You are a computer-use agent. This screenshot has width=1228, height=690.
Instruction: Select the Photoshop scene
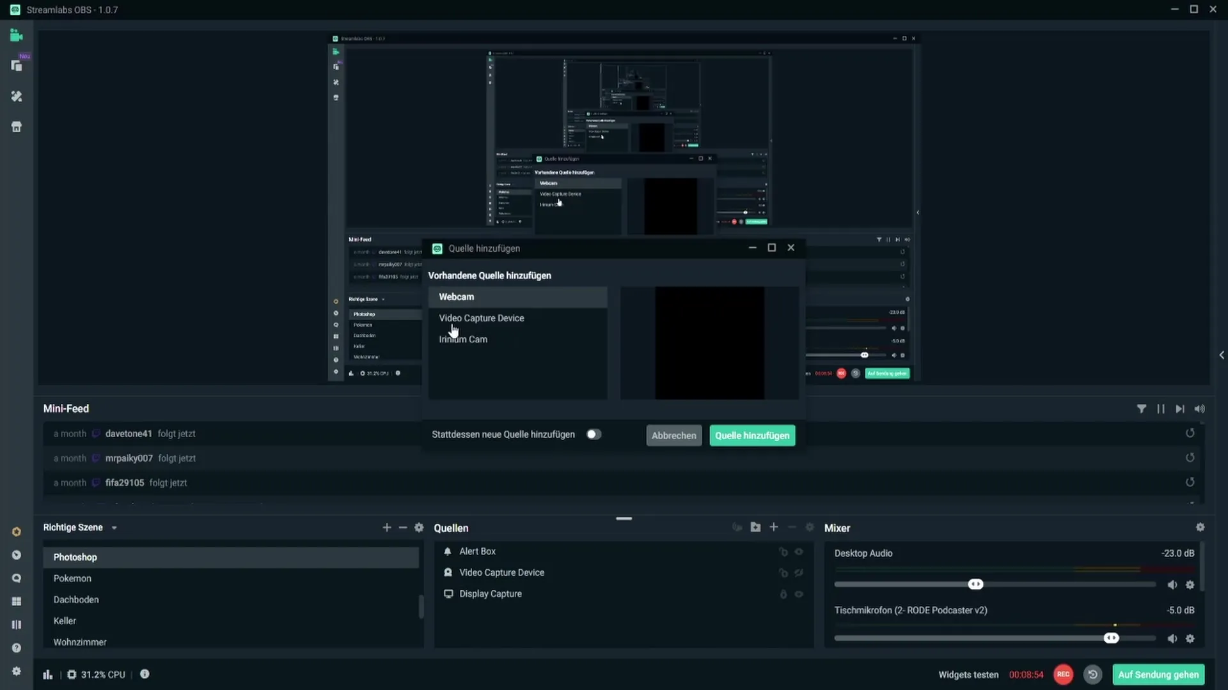pyautogui.click(x=231, y=557)
